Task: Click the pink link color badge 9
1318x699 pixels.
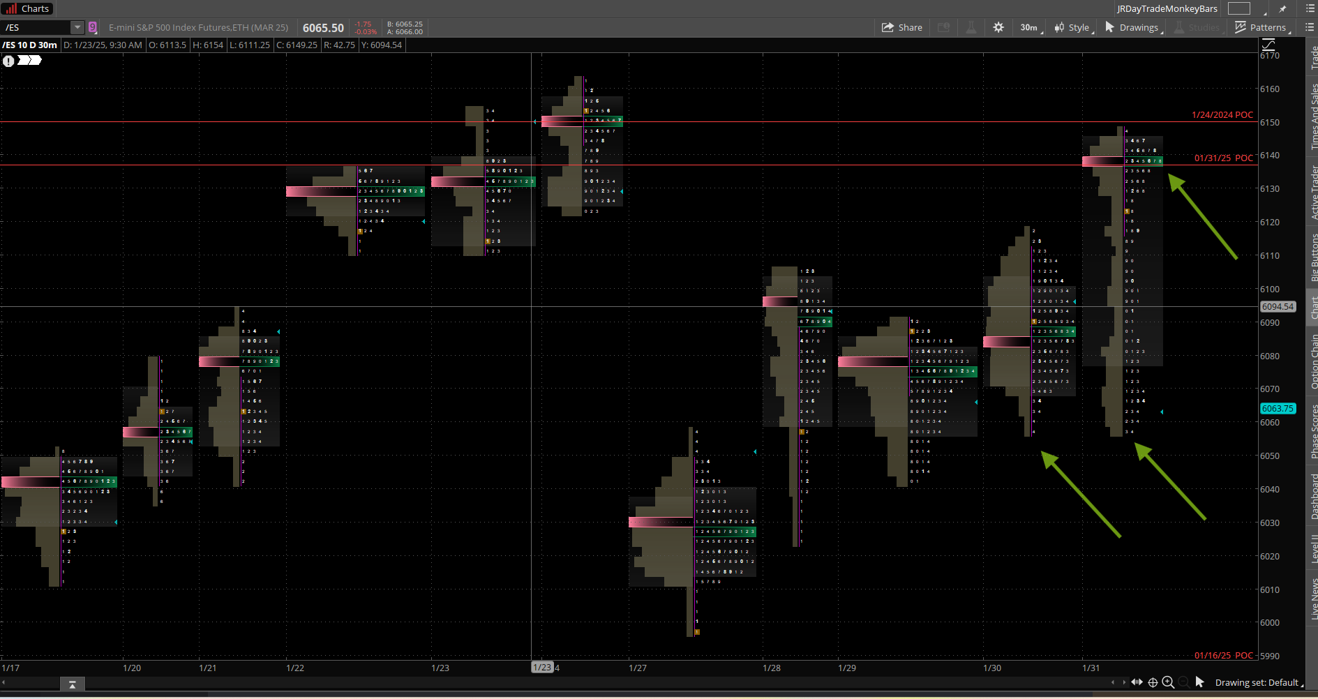Action: tap(93, 27)
